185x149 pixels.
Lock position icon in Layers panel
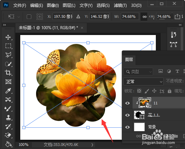point(154,91)
